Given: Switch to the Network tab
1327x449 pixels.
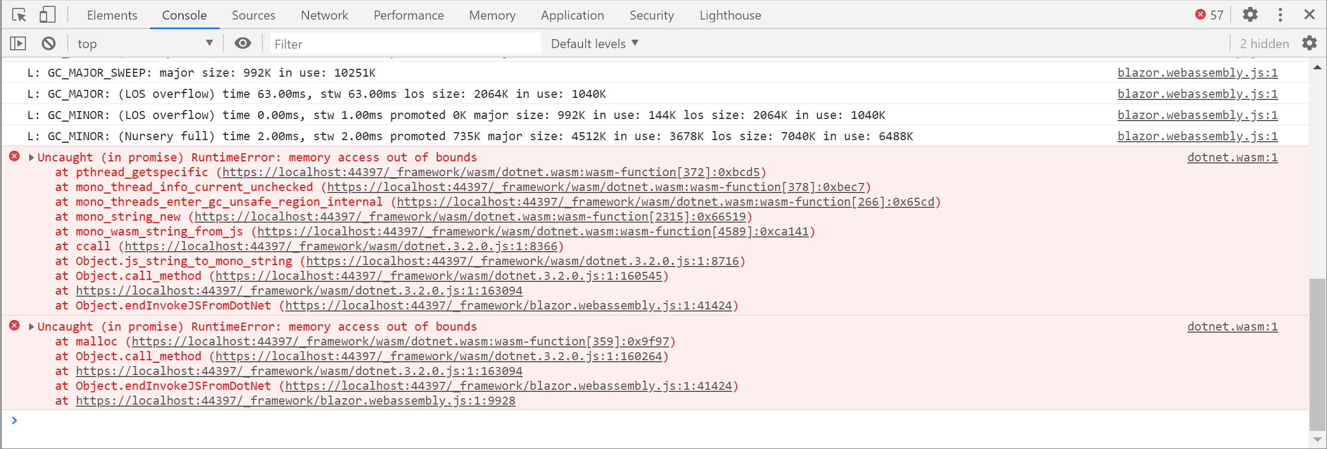Looking at the screenshot, I should point(324,15).
